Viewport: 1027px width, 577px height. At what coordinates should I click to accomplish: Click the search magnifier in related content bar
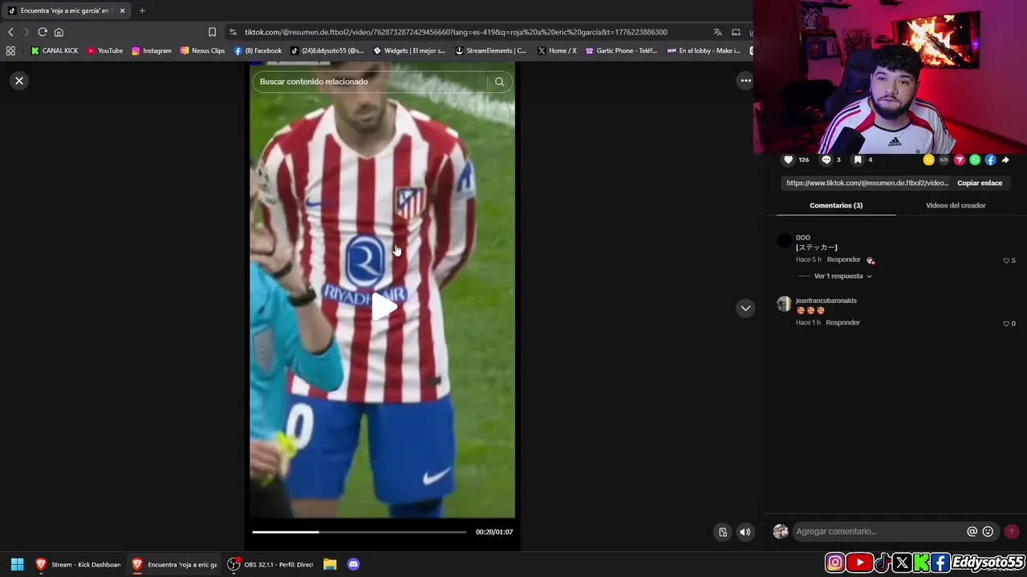[499, 82]
